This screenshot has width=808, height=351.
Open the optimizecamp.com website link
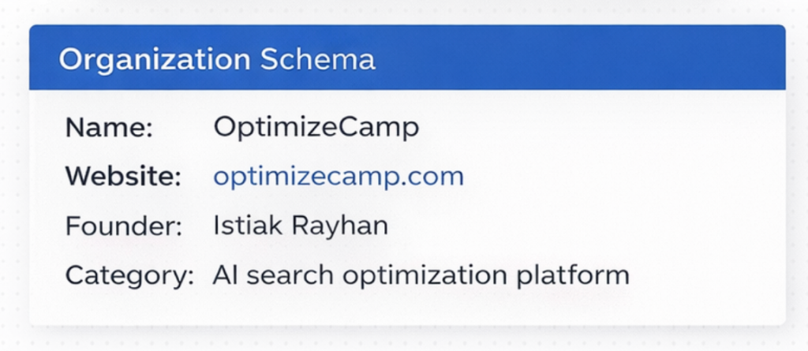coord(338,176)
